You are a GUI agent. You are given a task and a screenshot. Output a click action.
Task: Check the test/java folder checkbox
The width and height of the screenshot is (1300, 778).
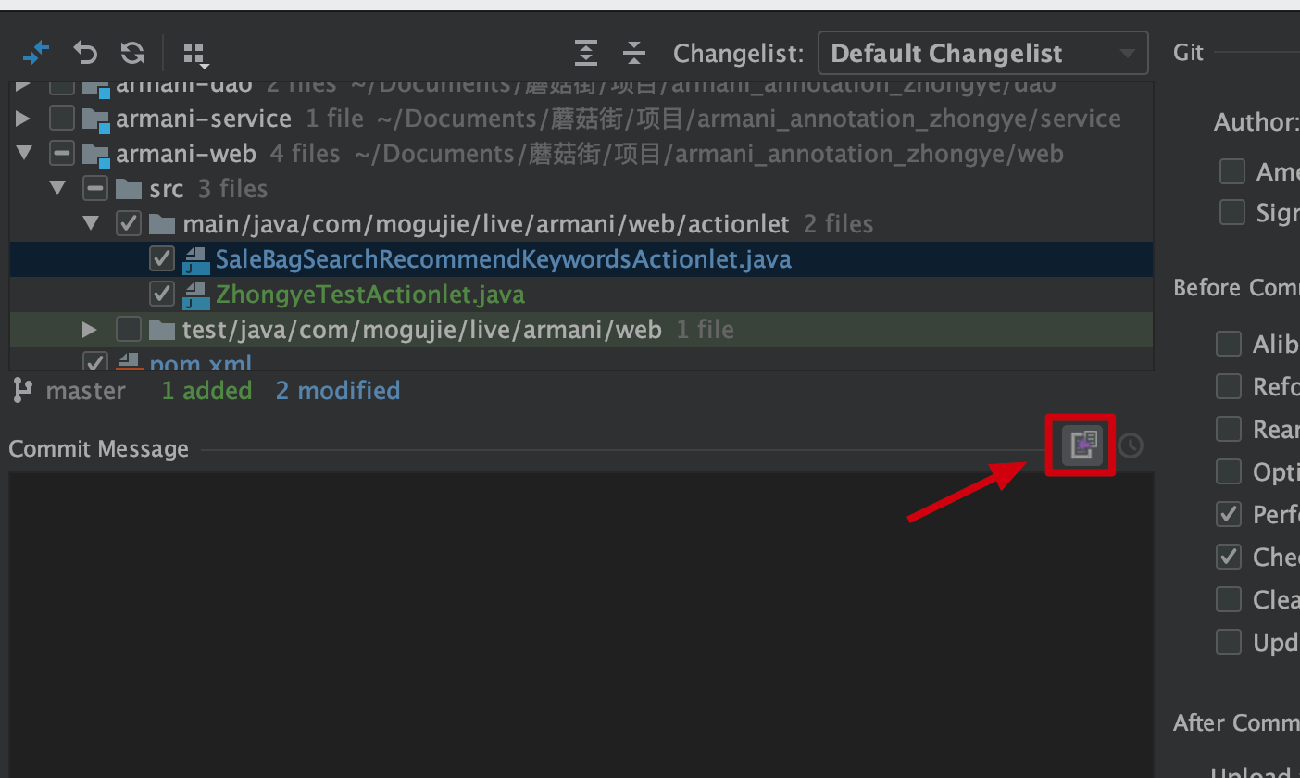[x=128, y=330]
